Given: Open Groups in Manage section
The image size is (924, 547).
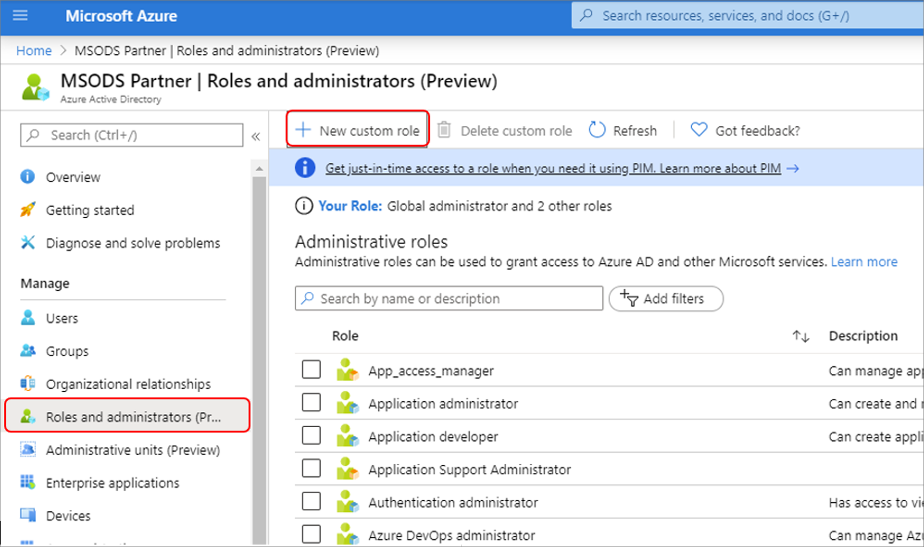Looking at the screenshot, I should coord(67,351).
